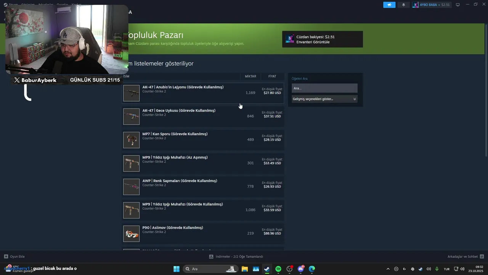Screen dimensions: 488x275
Task: Open P90 Asiimov listing
Action: pos(203,234)
